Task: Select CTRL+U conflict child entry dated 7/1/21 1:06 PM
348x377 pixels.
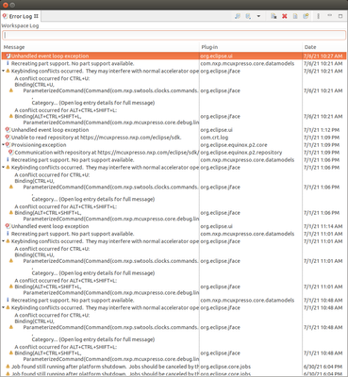Action: 174,187
